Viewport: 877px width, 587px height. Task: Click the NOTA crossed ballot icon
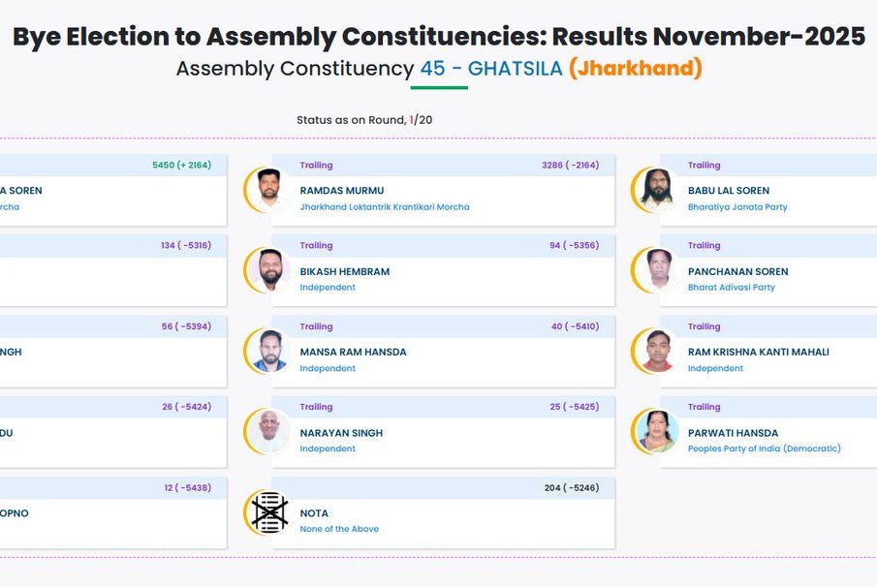pyautogui.click(x=268, y=512)
